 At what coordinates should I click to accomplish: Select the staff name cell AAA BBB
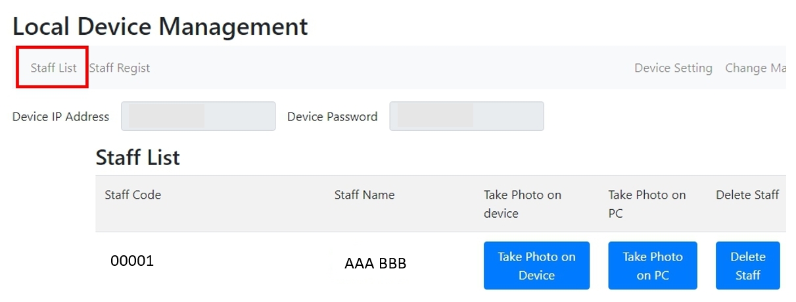click(375, 264)
